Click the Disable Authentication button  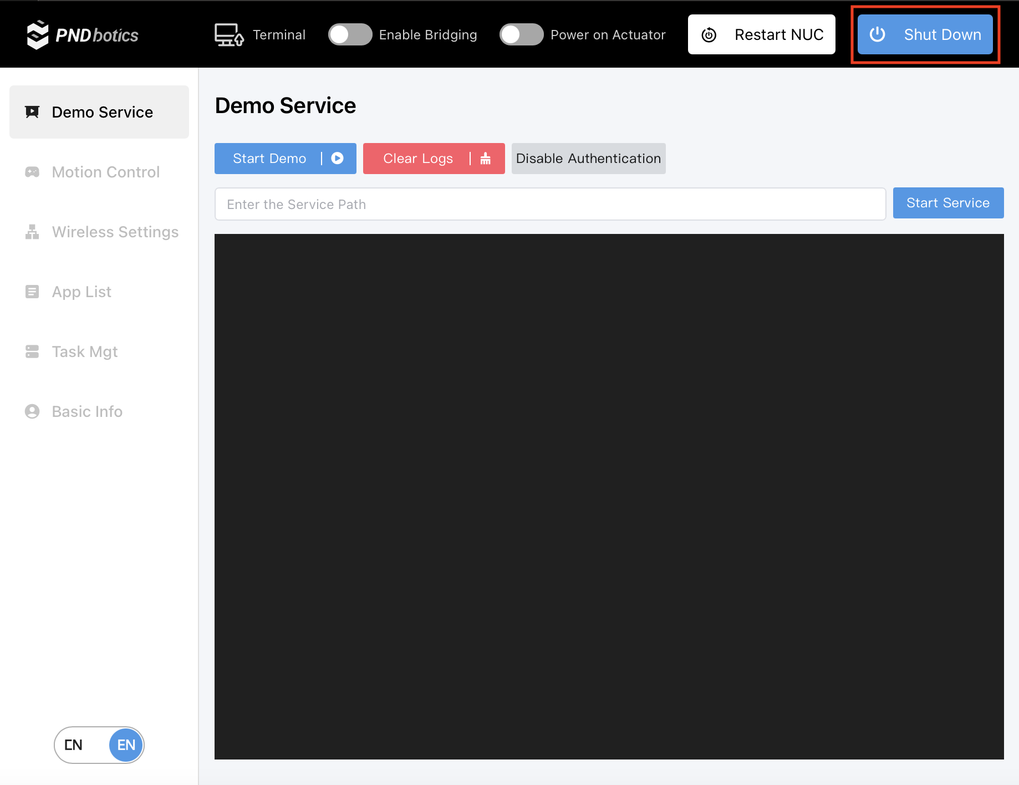588,159
